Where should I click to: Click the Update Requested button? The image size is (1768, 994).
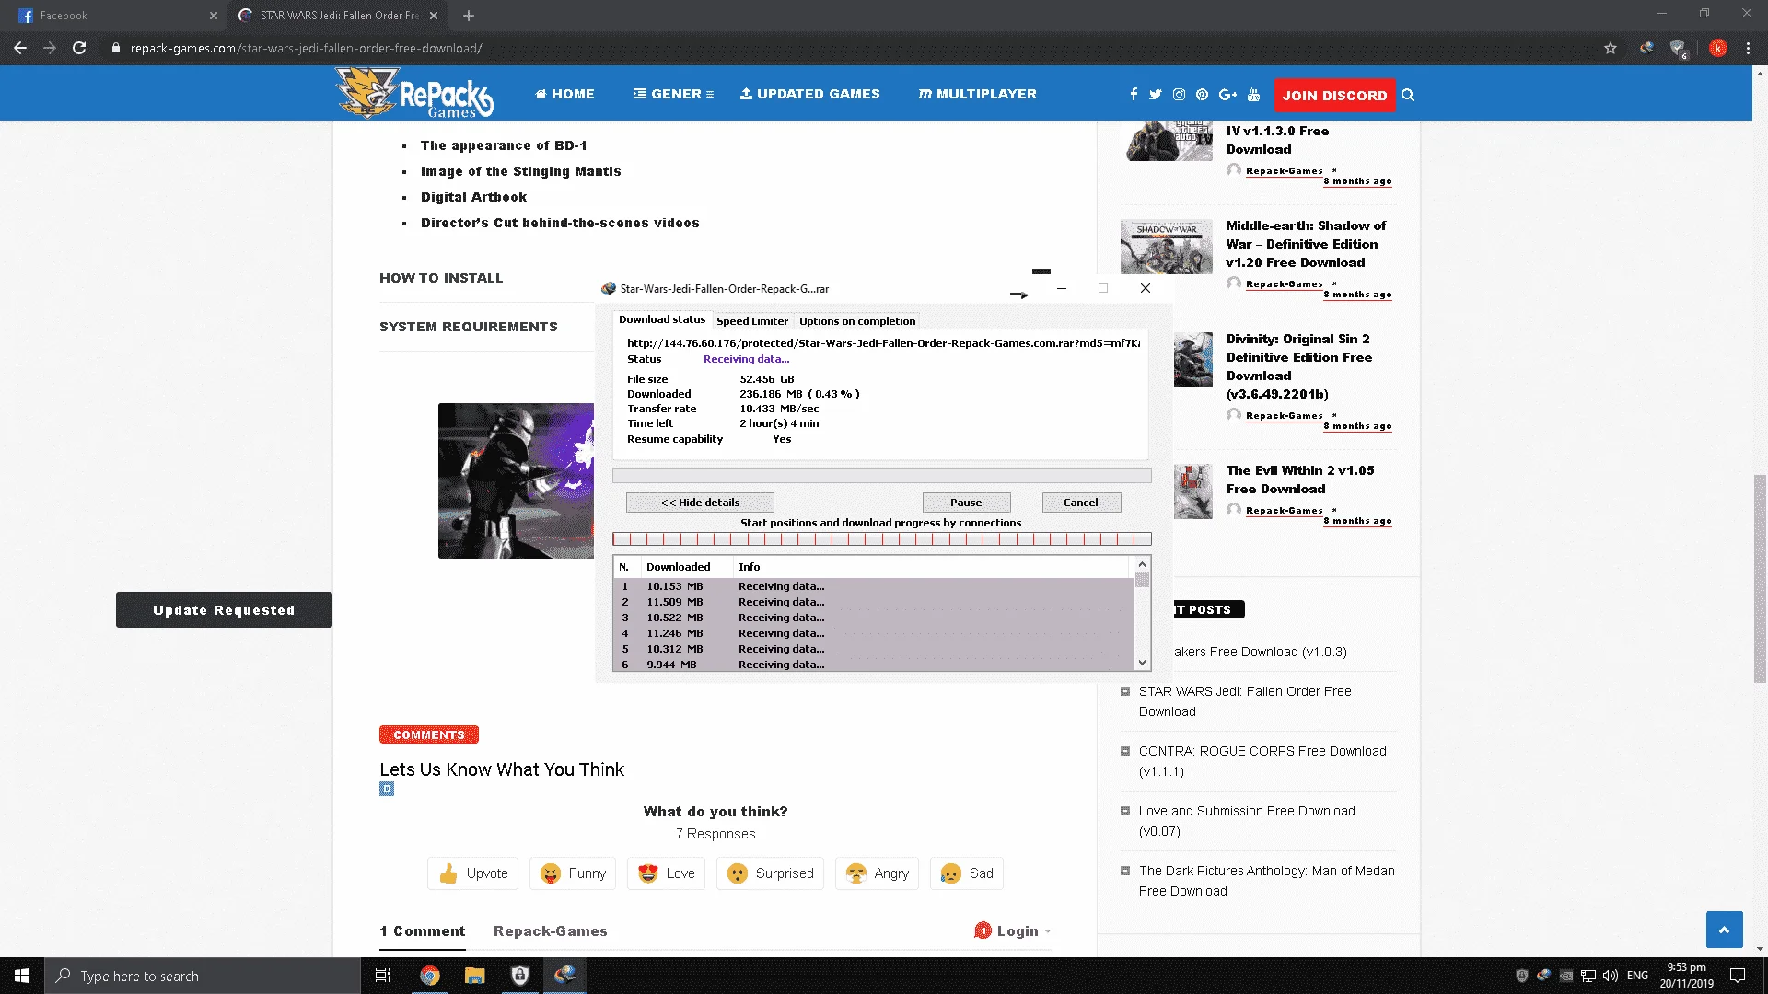point(224,610)
